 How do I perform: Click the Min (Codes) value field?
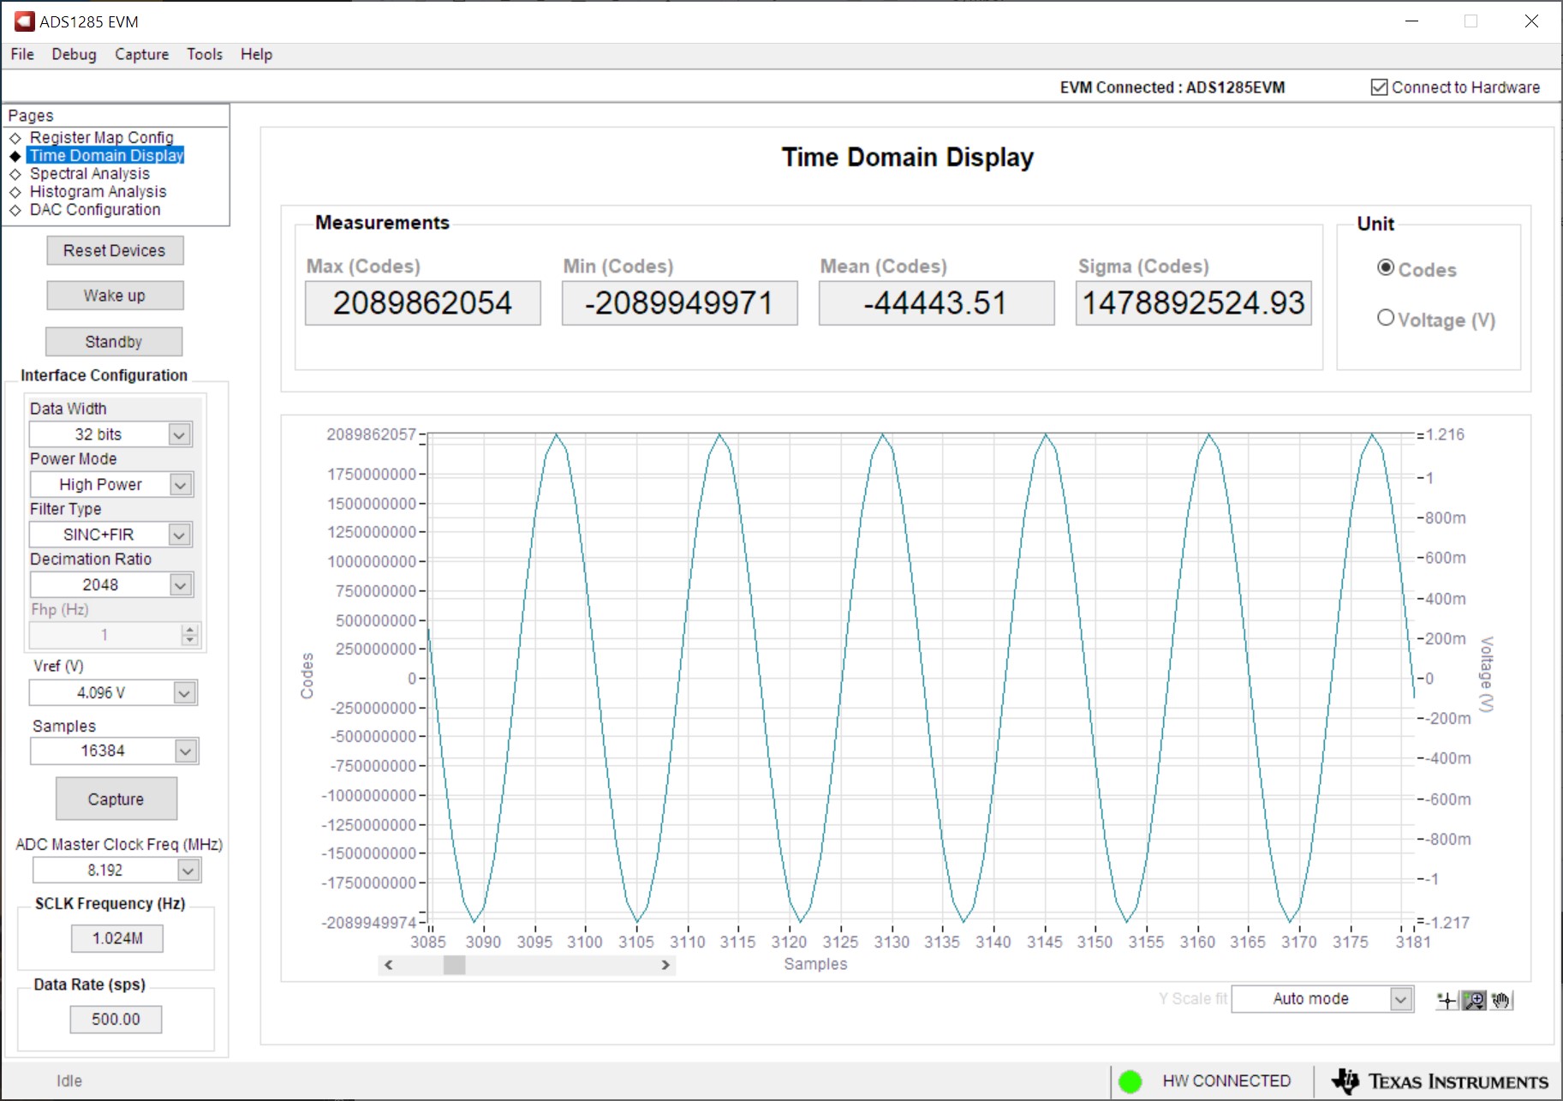680,303
